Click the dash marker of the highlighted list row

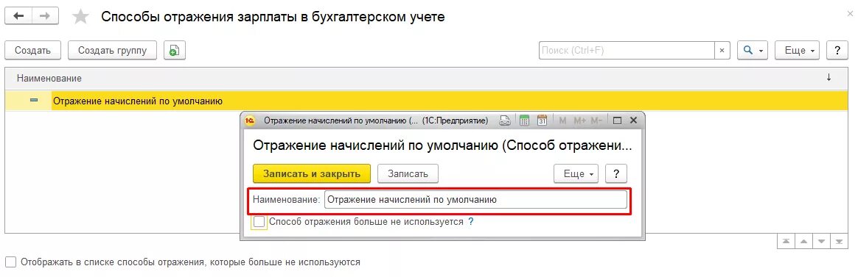(34, 101)
